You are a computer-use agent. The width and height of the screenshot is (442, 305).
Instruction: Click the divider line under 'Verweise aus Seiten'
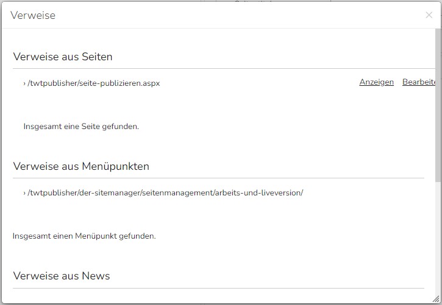[224, 68]
